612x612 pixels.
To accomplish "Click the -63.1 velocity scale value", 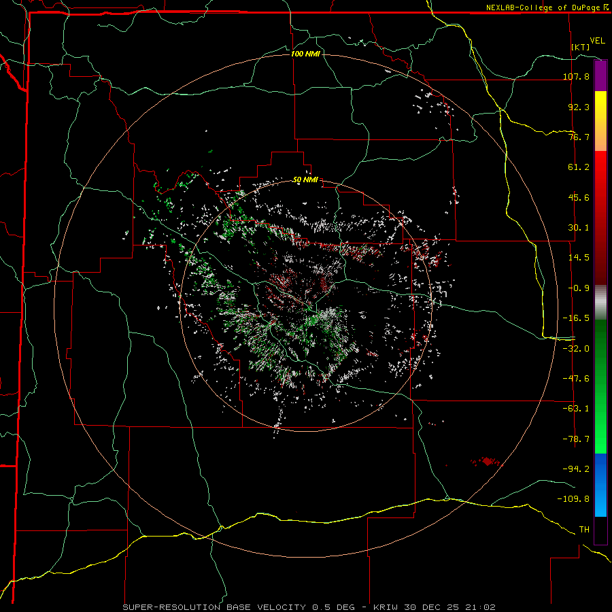I will pos(576,409).
